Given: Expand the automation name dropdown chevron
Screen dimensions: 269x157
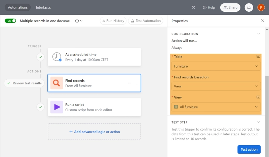Looking at the screenshot, I should click(x=81, y=21).
